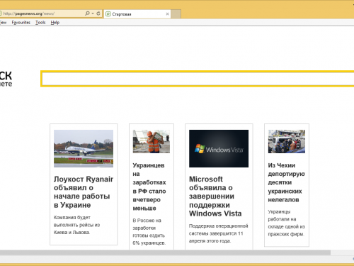
Task: Click text Поддержка операционной системы завершится
Action: 219,233
